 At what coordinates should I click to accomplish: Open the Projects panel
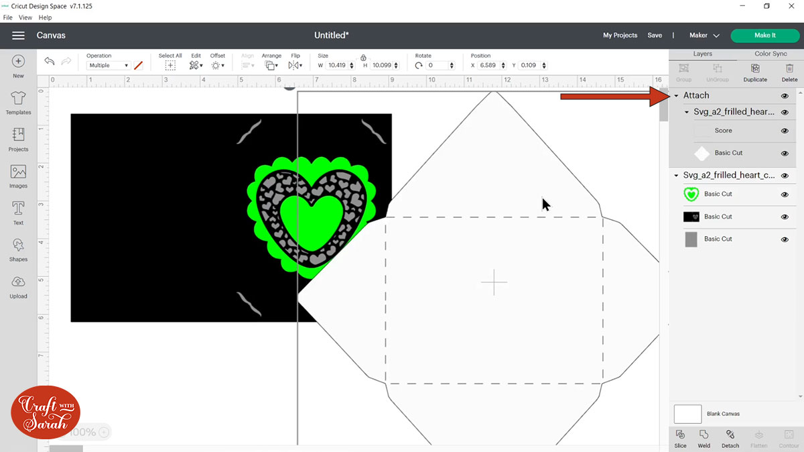18,140
